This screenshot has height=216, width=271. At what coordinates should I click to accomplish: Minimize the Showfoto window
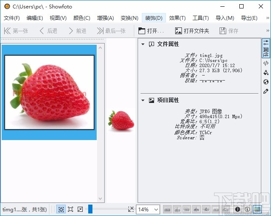click(x=222, y=7)
